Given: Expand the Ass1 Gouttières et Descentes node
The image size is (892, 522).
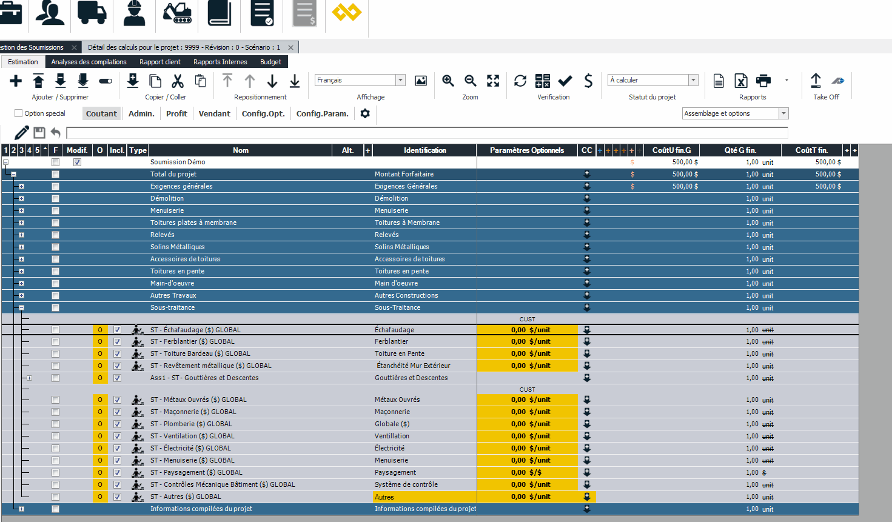Looking at the screenshot, I should (29, 378).
